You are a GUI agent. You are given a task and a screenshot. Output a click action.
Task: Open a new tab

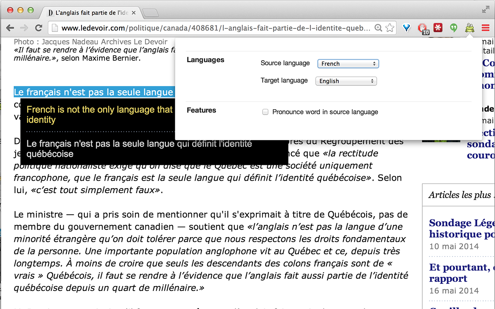tap(150, 13)
